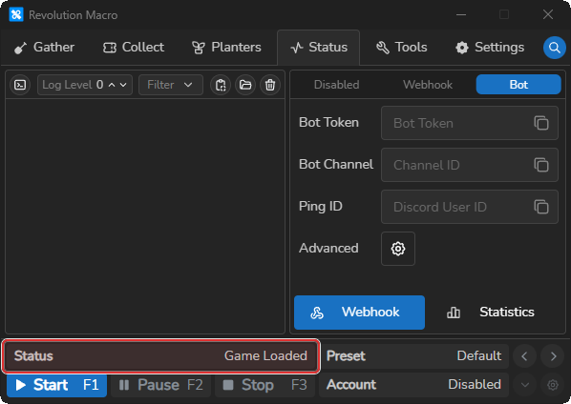Decrease Log Level with down arrow
This screenshot has width=571, height=404.
click(123, 85)
